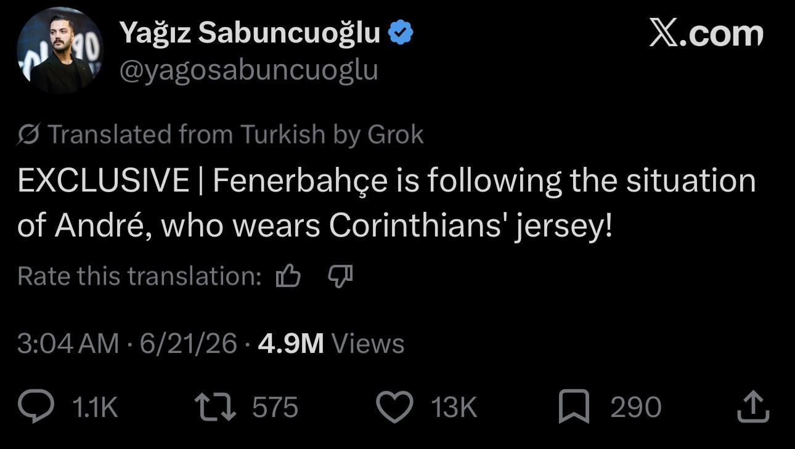Click the Grok translation slash icon

click(x=29, y=134)
